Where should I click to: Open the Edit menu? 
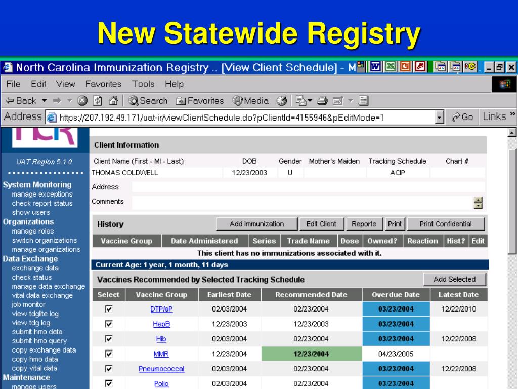point(38,84)
